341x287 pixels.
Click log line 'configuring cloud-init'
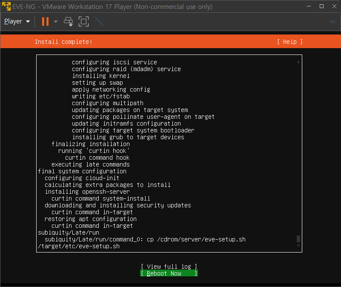[x=82, y=178]
